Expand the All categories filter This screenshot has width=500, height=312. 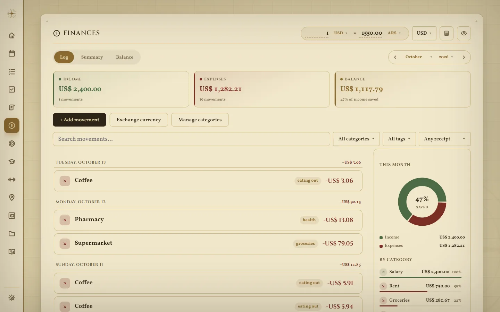(356, 139)
